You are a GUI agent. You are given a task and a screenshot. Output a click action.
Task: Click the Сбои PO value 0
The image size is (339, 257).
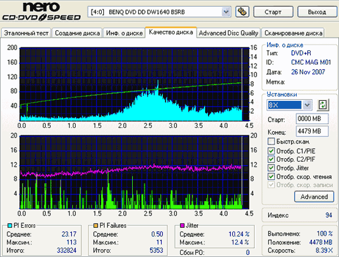pos(248,252)
